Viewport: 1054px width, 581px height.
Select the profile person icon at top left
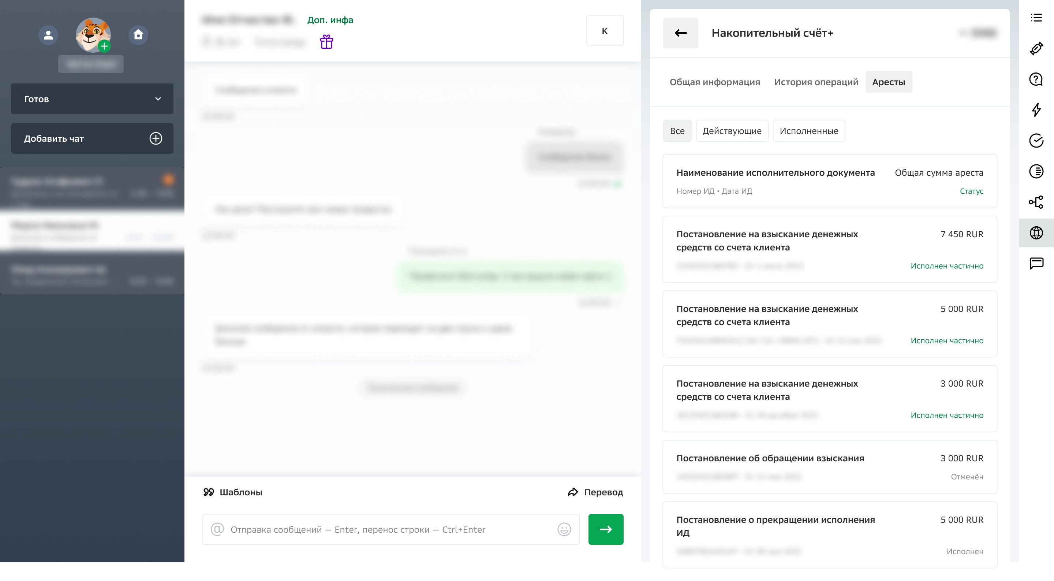tap(48, 35)
